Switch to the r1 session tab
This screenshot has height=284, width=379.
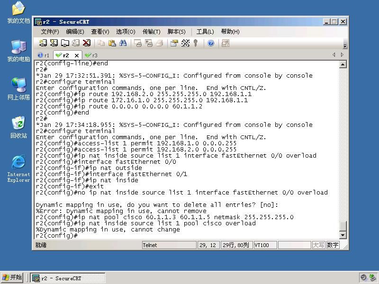pos(44,55)
